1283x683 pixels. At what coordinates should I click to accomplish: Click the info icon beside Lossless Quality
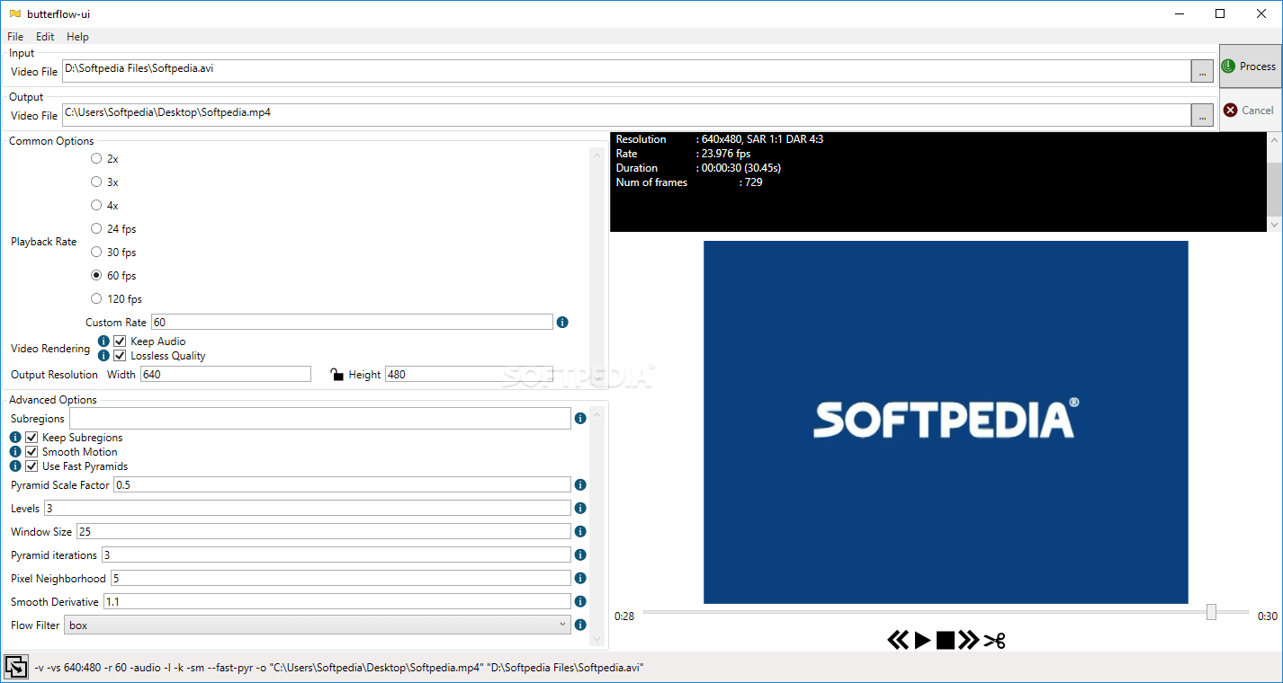(103, 356)
